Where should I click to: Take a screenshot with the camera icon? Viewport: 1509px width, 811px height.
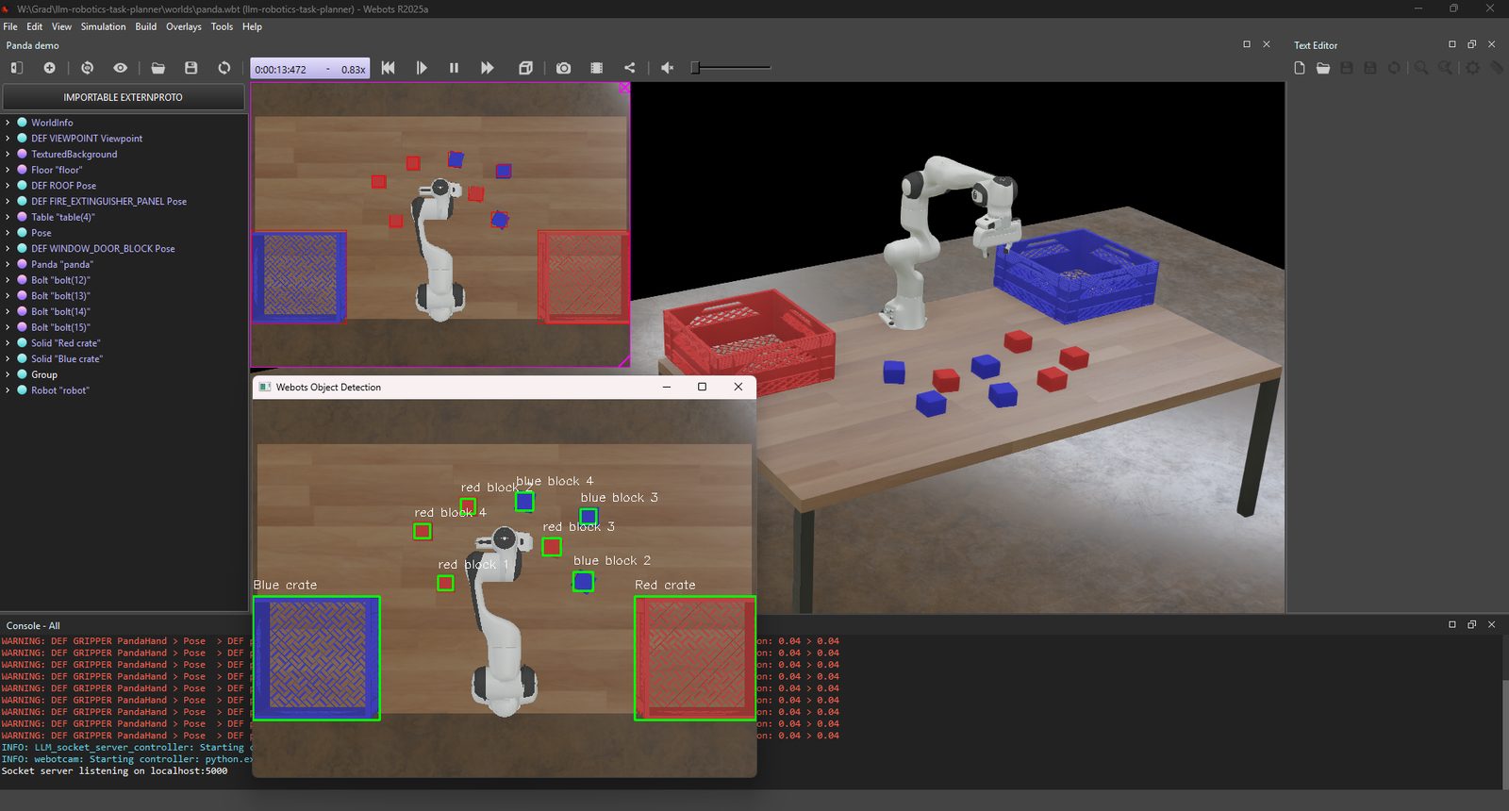[x=563, y=68]
